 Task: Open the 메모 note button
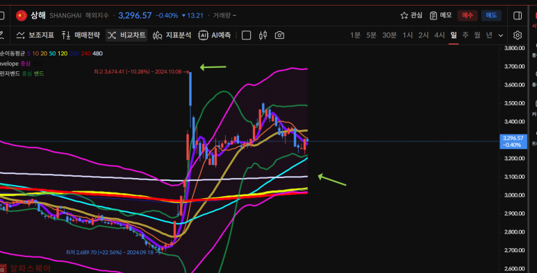pos(440,15)
